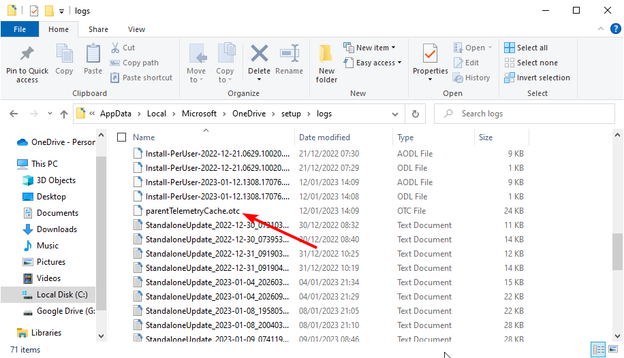Click the Refresh button beside address bar
The image size is (624, 358).
[416, 114]
